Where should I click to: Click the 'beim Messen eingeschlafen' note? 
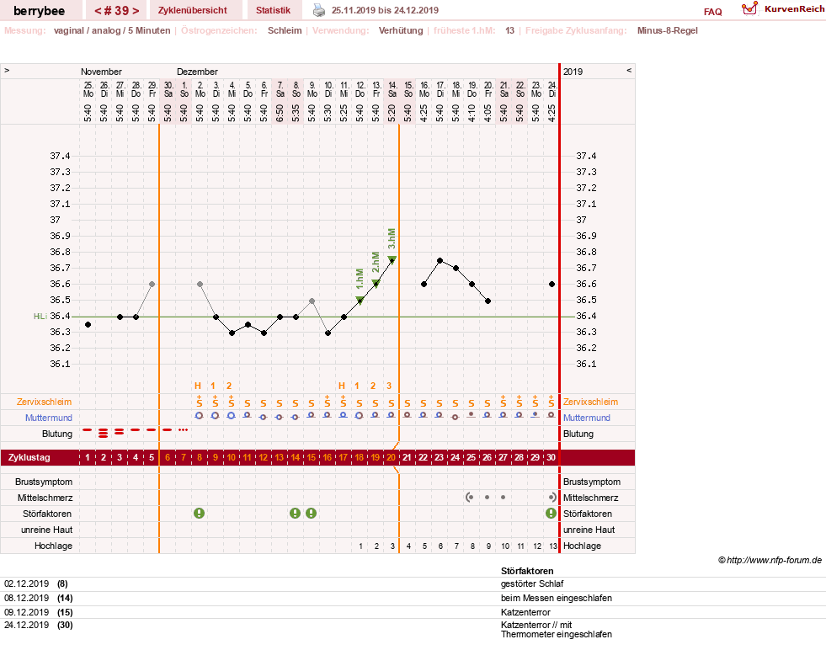(557, 598)
